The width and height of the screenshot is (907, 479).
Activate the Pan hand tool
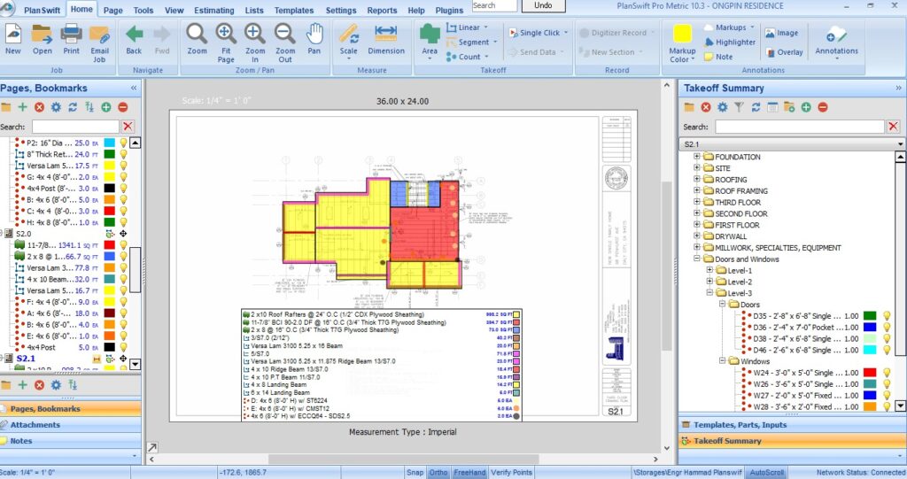(314, 39)
